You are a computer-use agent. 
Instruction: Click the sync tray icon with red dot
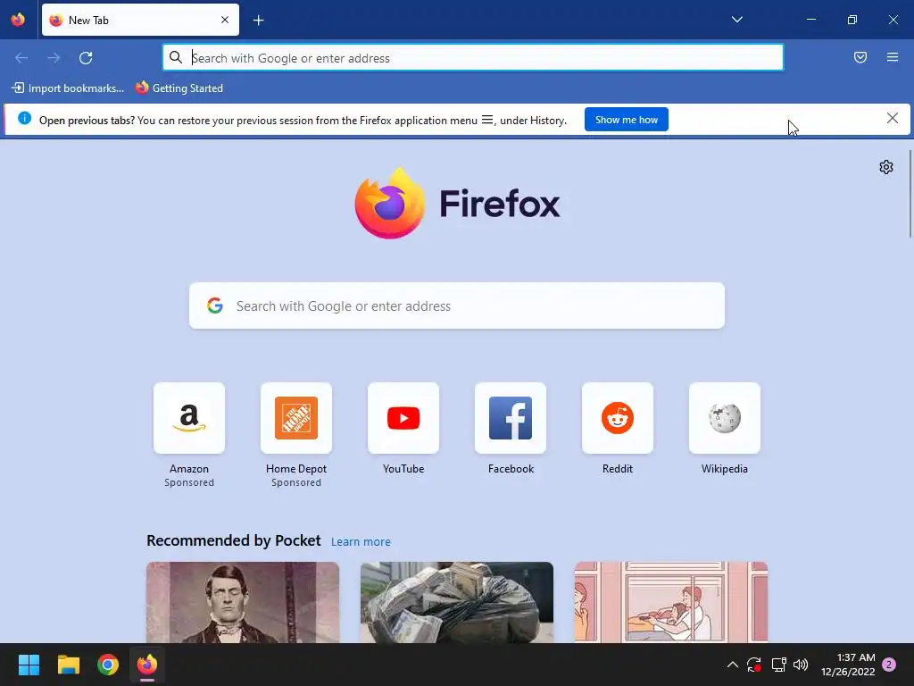[754, 665]
